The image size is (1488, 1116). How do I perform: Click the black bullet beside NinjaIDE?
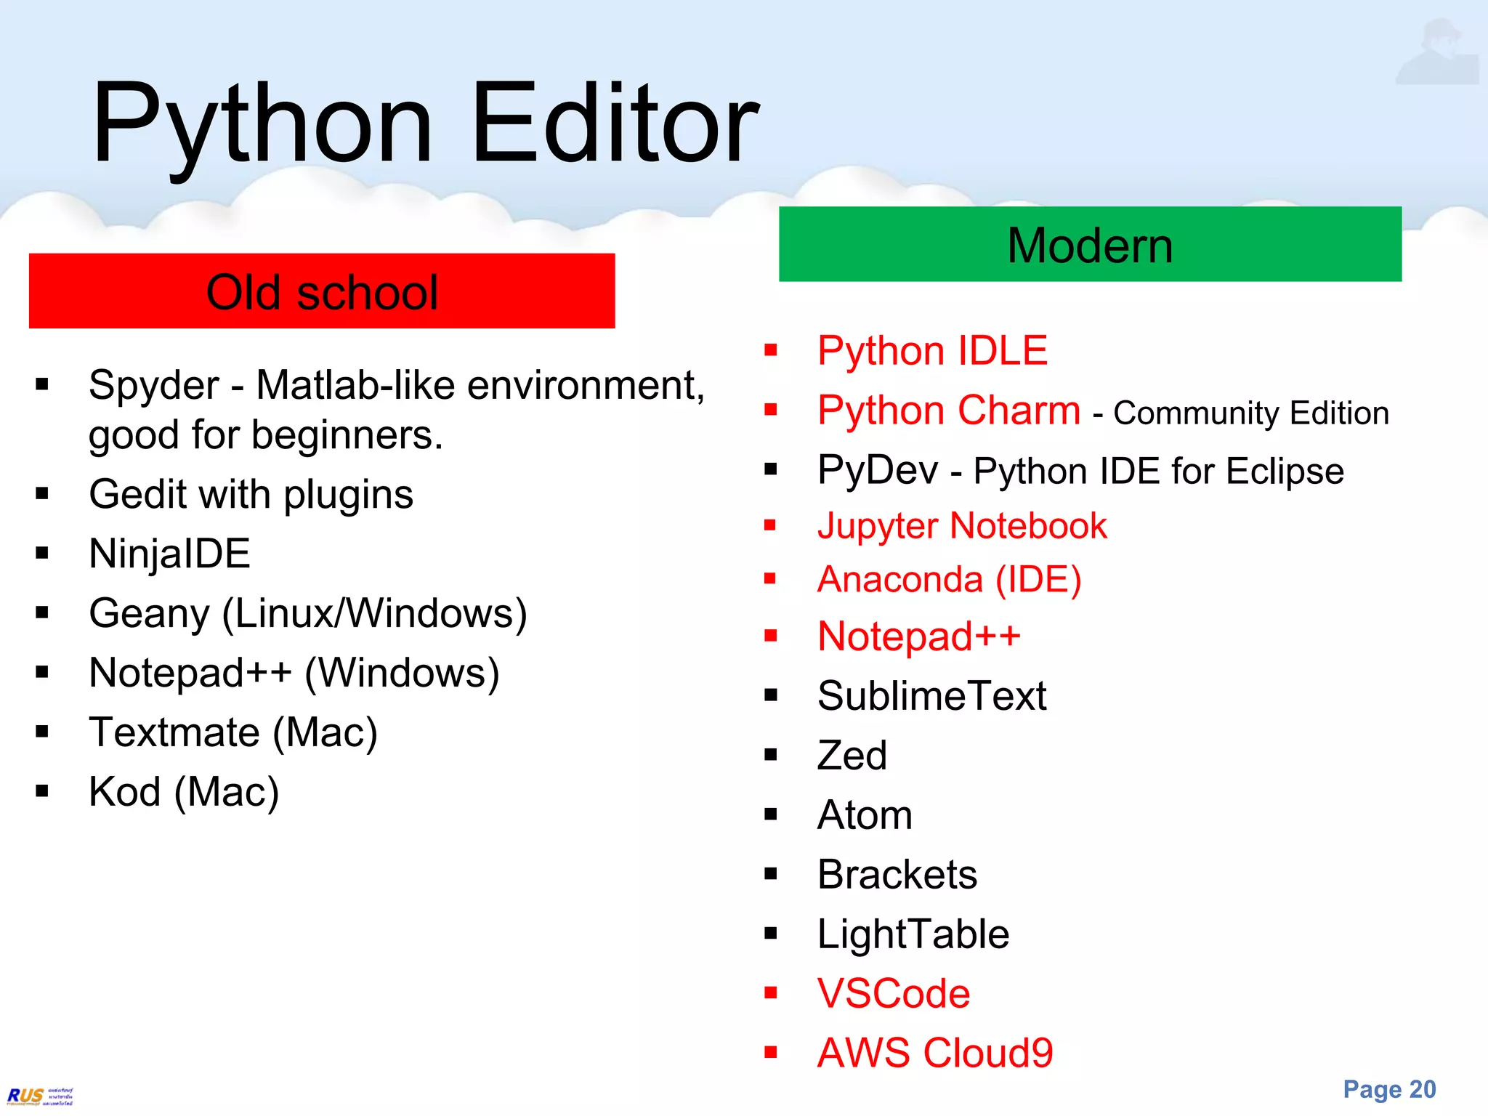pyautogui.click(x=42, y=554)
